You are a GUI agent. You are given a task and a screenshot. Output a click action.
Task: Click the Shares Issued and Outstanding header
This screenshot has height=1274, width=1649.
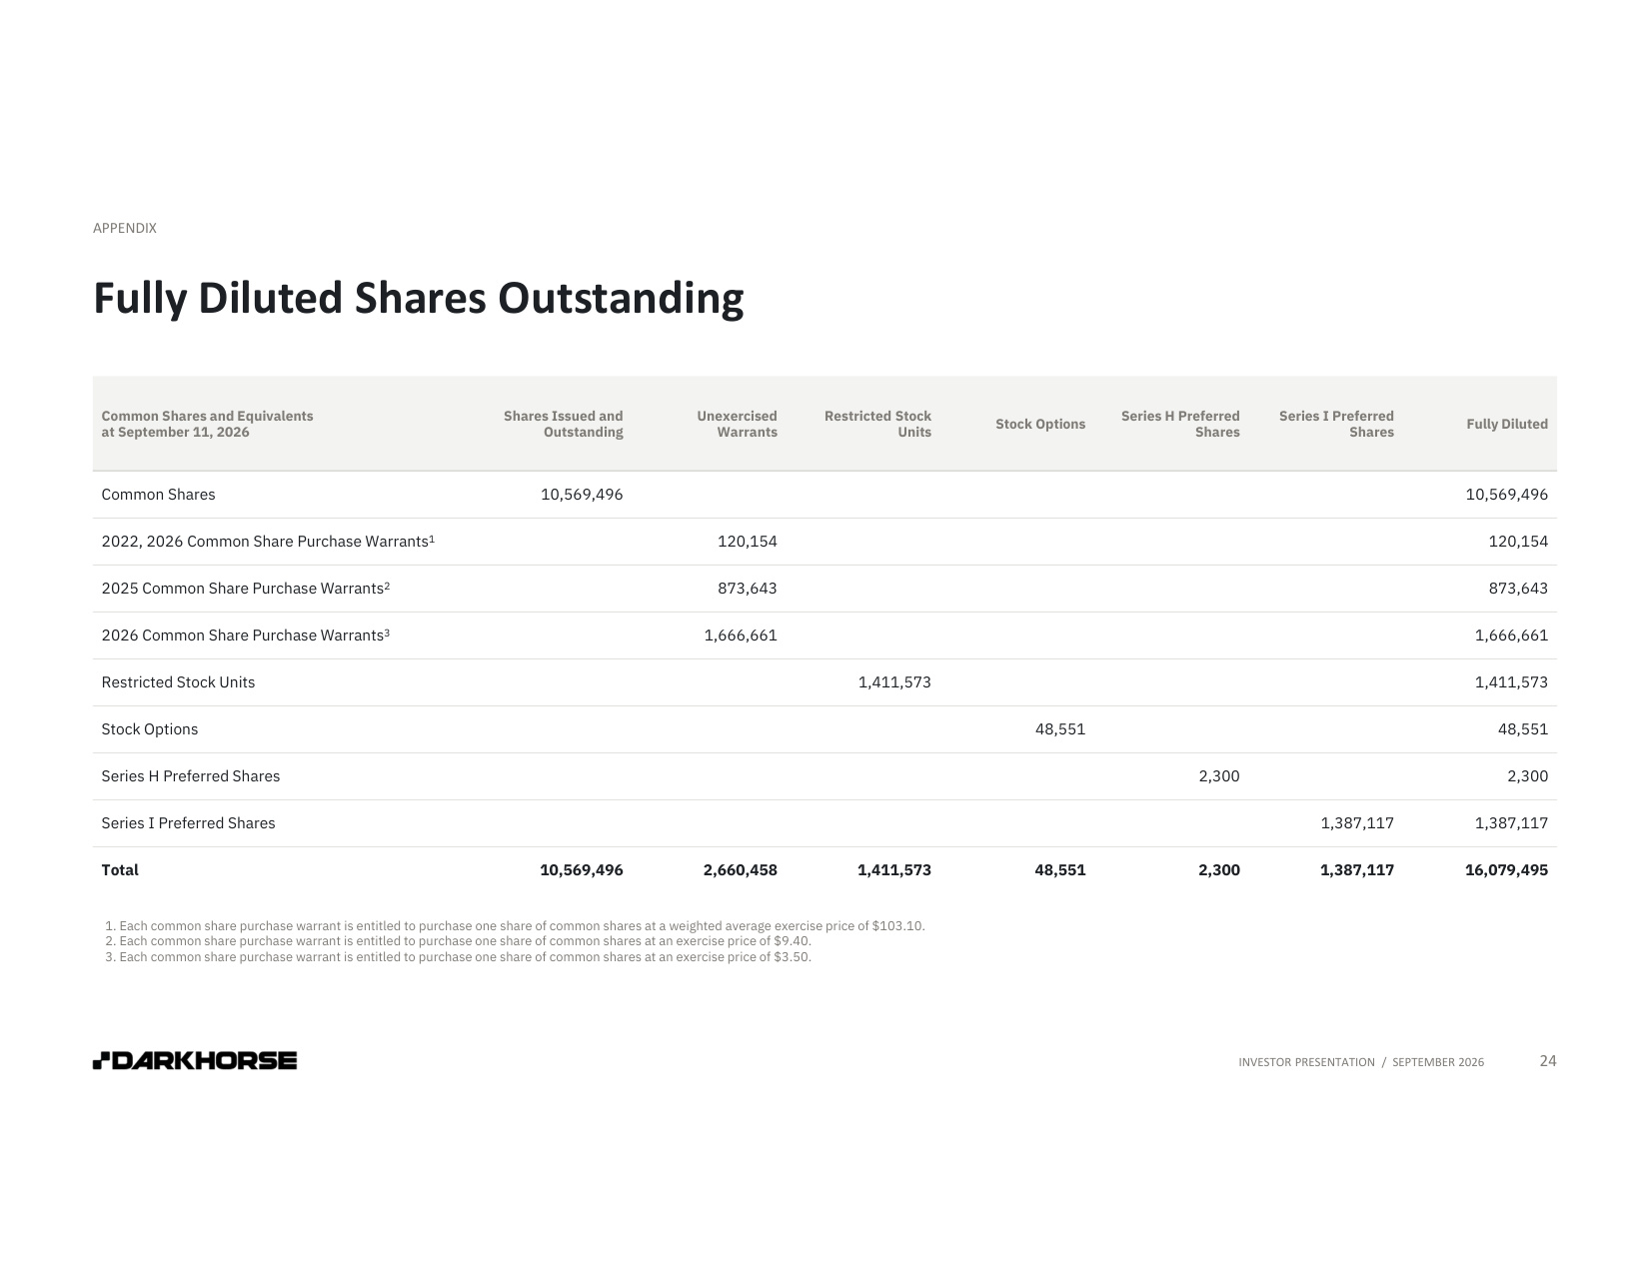[563, 424]
